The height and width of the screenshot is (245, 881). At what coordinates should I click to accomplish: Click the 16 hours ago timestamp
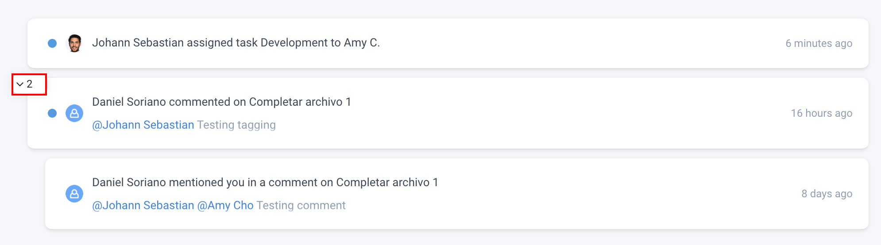(821, 113)
